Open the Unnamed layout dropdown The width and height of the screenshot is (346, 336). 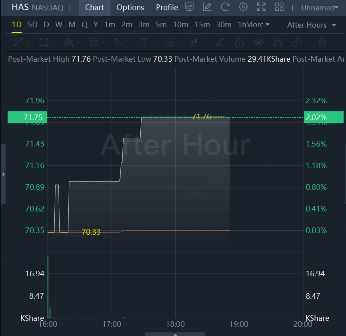point(318,8)
